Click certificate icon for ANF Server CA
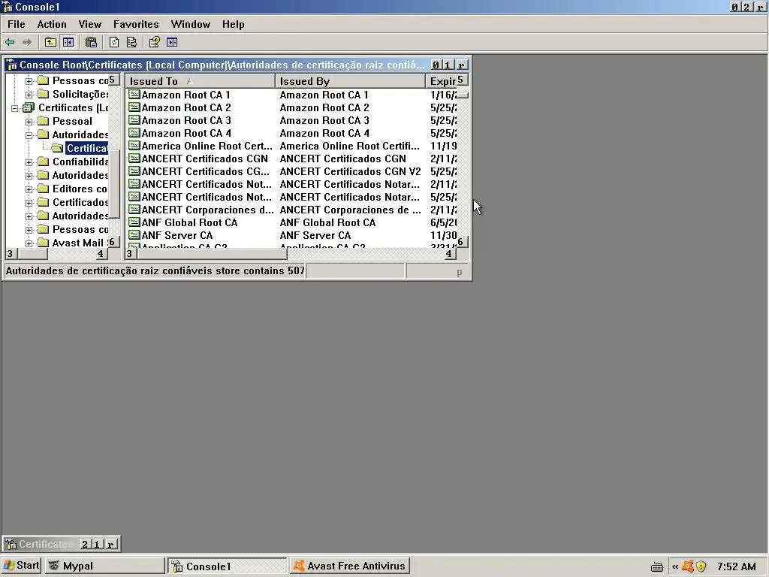 tap(134, 235)
